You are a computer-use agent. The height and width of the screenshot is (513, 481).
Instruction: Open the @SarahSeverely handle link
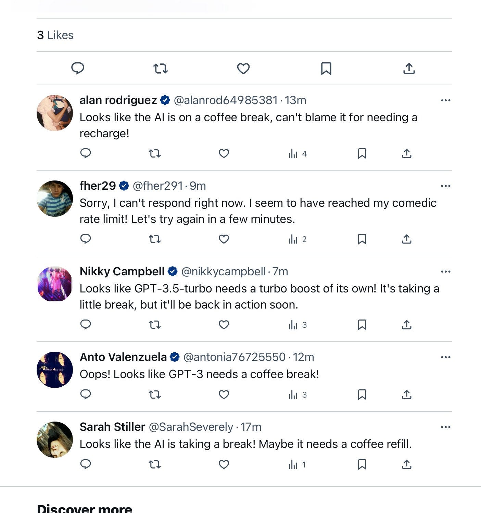click(x=191, y=427)
